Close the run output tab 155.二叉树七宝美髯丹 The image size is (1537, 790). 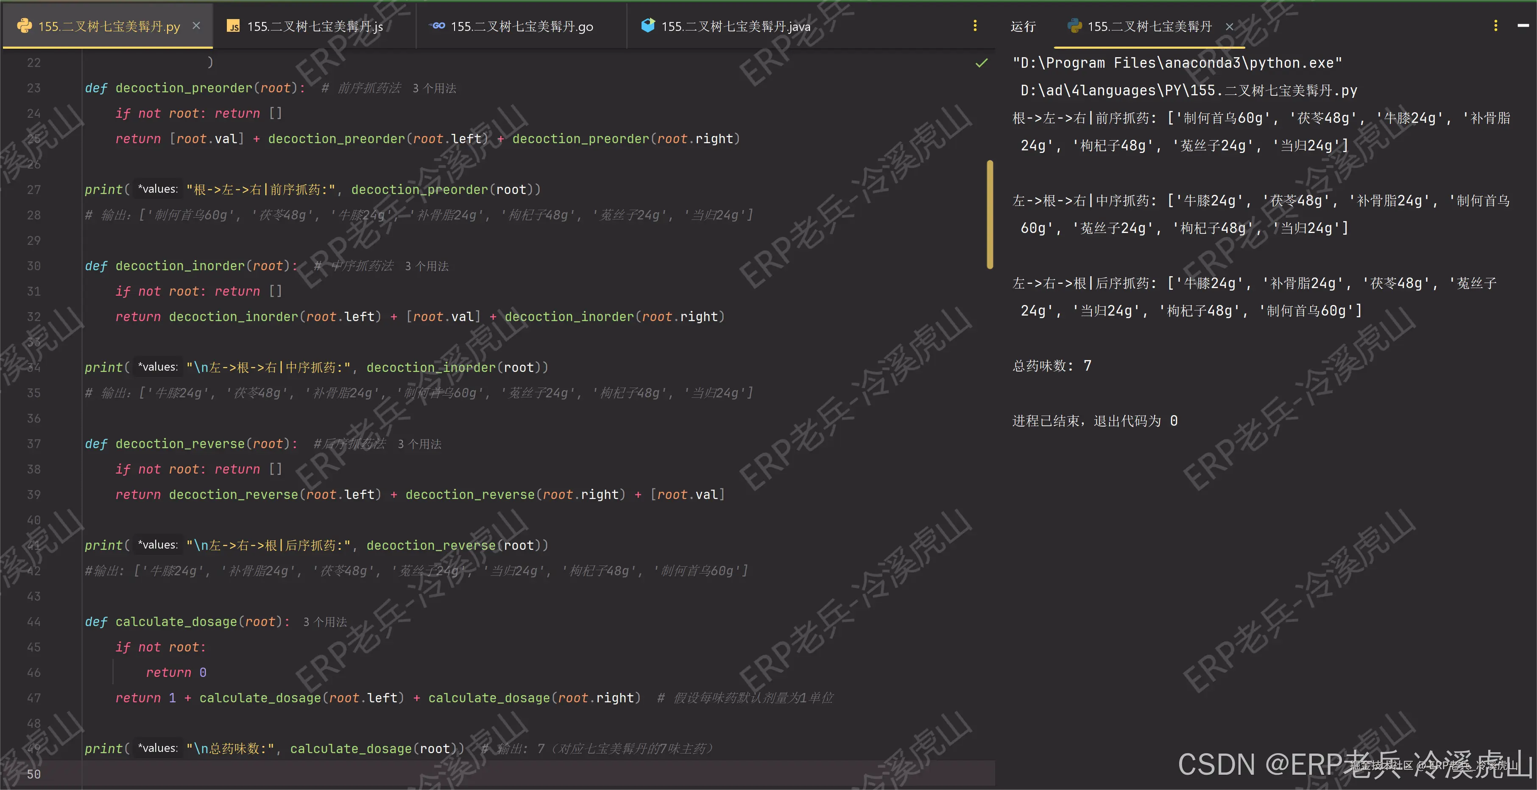1229,26
